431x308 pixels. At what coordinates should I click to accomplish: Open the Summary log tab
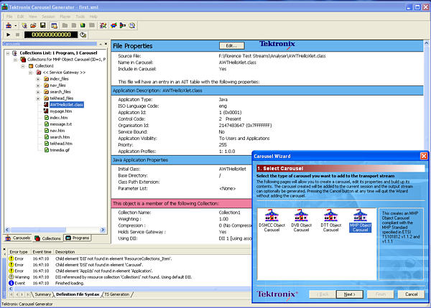pos(43,294)
